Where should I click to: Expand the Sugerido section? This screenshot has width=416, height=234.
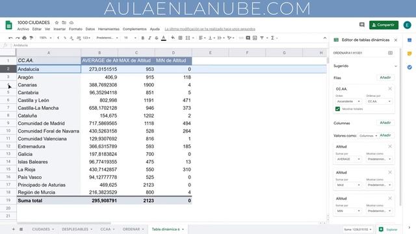[396, 66]
